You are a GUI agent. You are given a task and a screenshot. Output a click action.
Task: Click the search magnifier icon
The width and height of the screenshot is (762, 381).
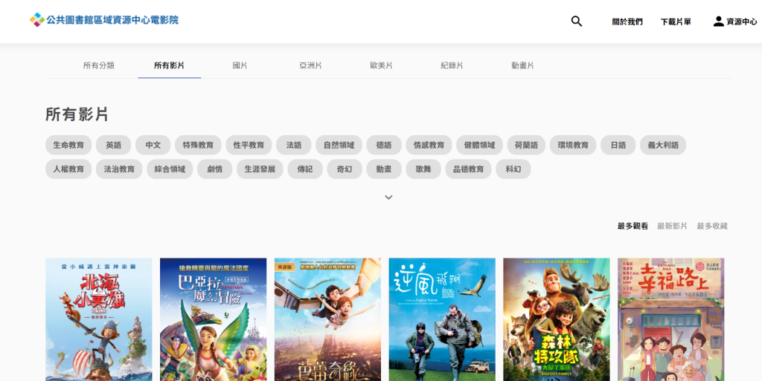pos(577,22)
